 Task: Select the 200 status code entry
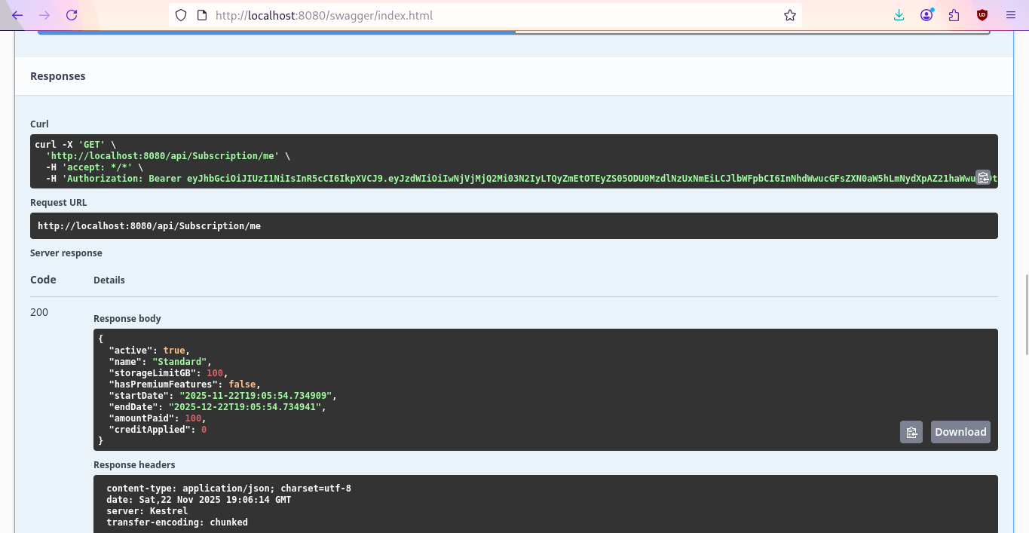38,311
